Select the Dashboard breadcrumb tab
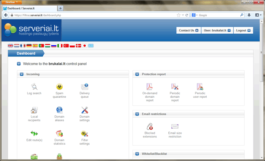The image size is (265, 161). tap(26, 54)
